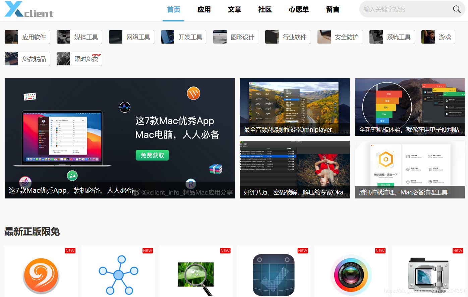Open the 腾讯柠檬清理 article thumbnail

(x=410, y=170)
